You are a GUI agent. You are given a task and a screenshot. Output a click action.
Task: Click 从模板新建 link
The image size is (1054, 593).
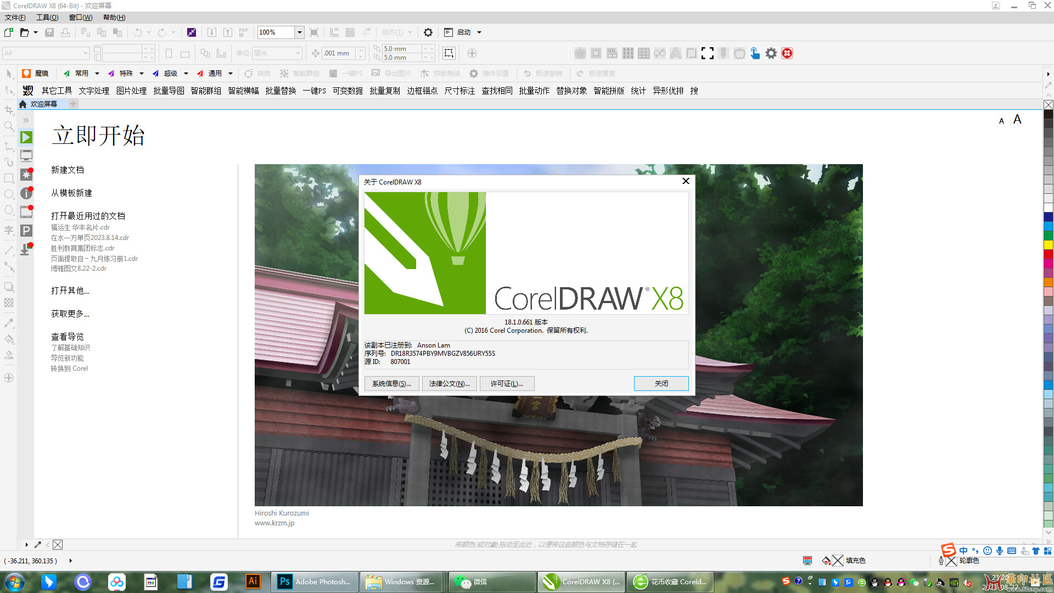tap(71, 193)
